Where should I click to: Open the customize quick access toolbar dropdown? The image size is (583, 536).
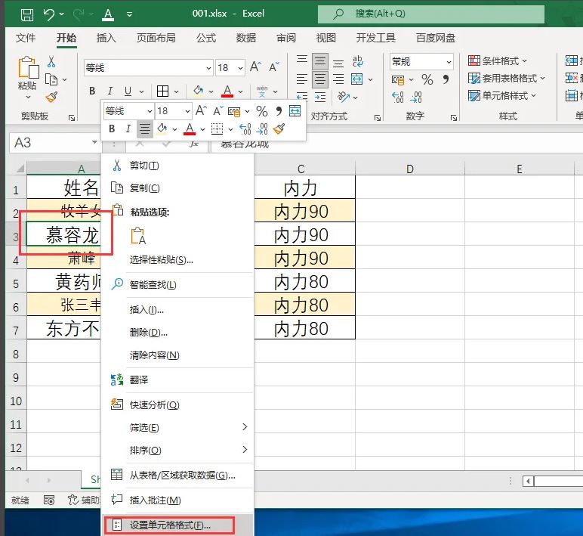click(129, 14)
